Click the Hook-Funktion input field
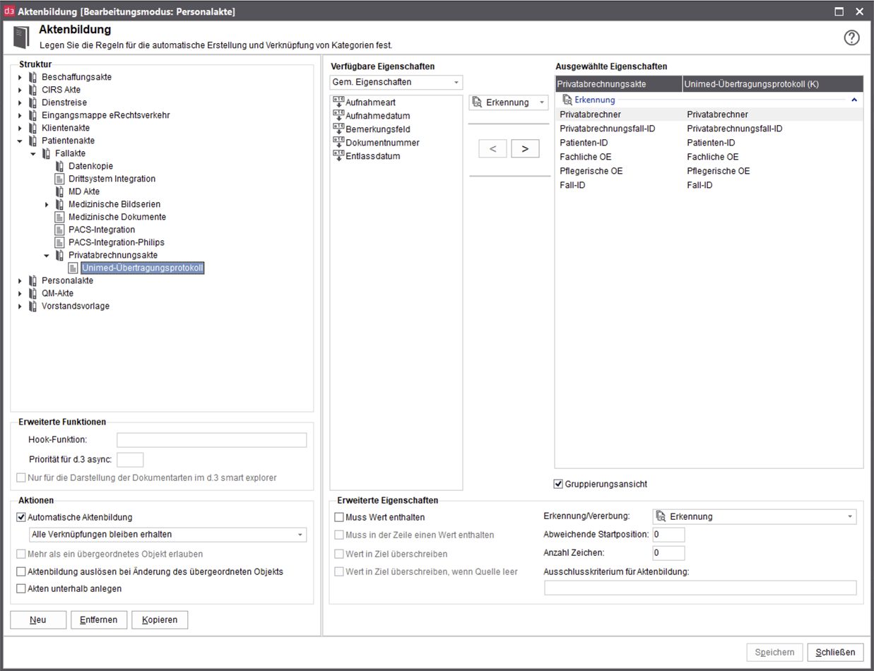 (x=211, y=440)
